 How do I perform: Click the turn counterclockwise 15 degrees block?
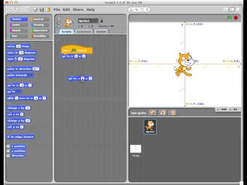pyautogui.click(x=21, y=59)
